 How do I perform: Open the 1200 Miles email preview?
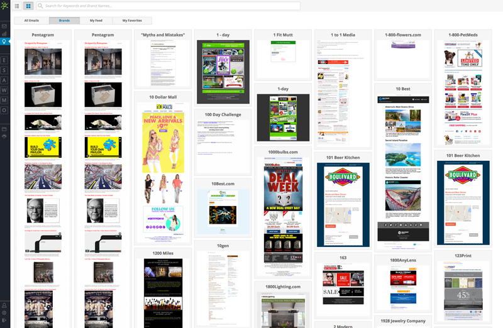pos(163,293)
